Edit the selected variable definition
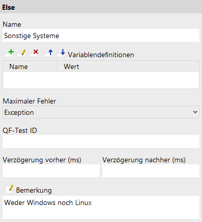The width and height of the screenshot is (202, 222). coord(21,53)
